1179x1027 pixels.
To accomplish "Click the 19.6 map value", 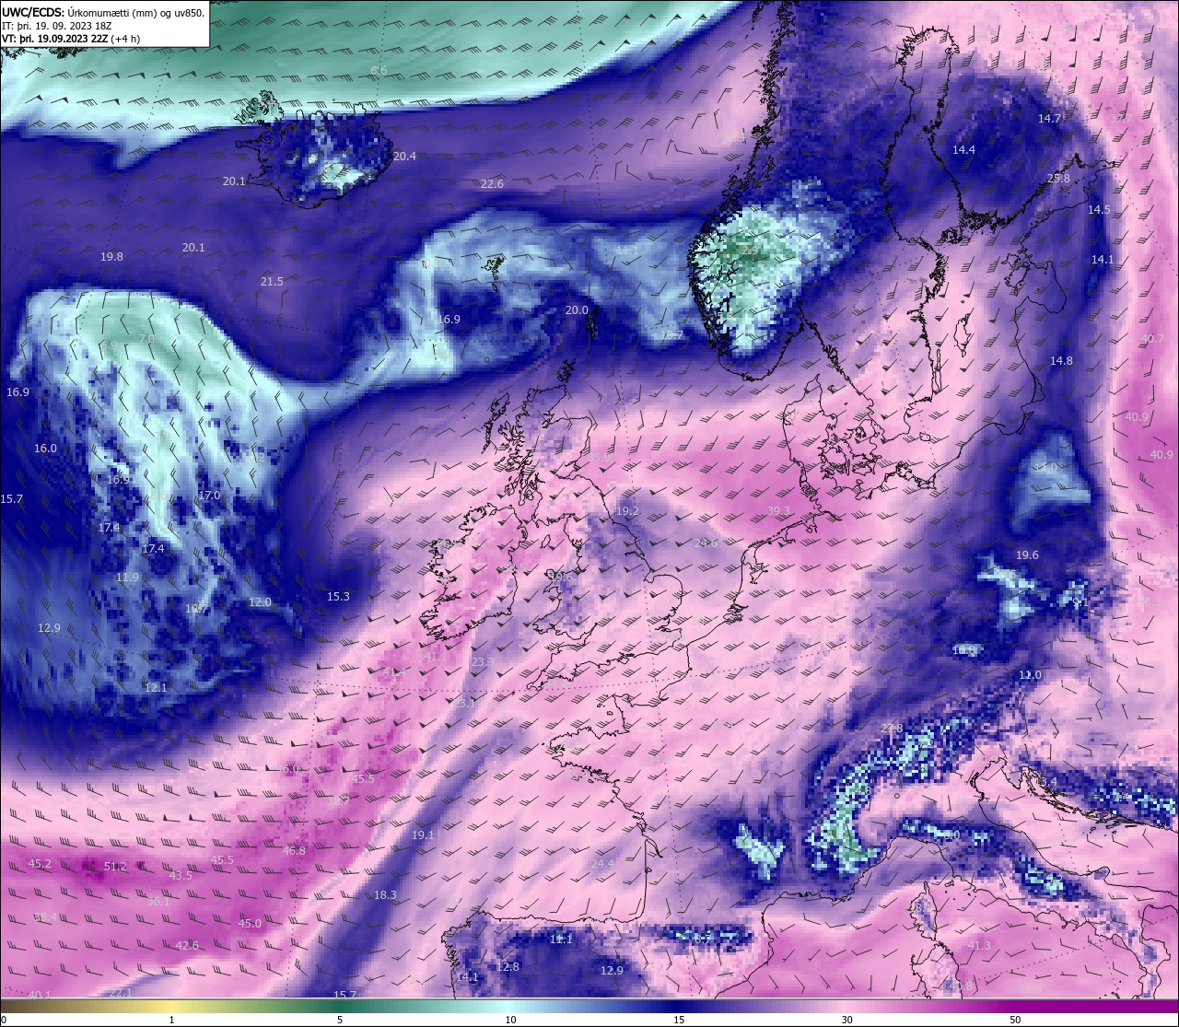I will click(1027, 555).
